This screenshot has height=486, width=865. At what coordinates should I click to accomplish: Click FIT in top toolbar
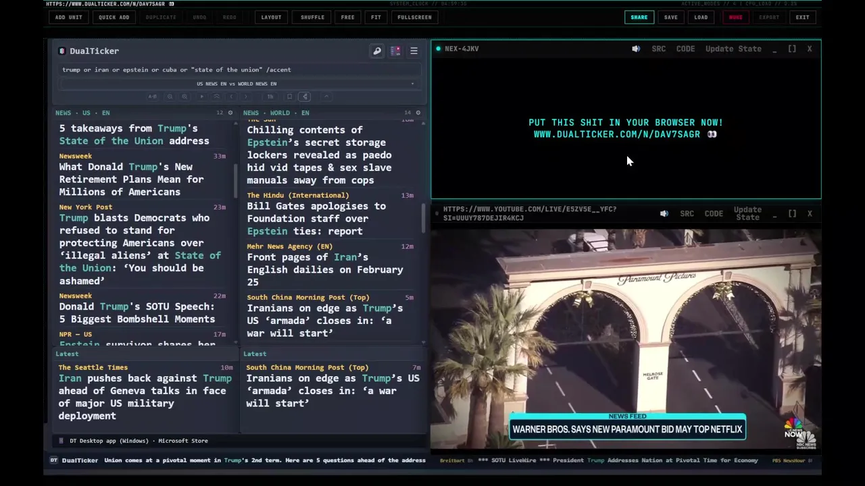[376, 17]
